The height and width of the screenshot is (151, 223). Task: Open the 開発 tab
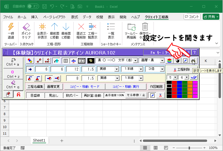point(123,17)
